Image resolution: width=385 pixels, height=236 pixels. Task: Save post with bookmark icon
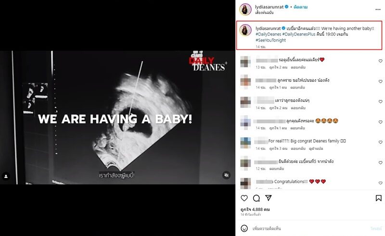click(x=378, y=198)
